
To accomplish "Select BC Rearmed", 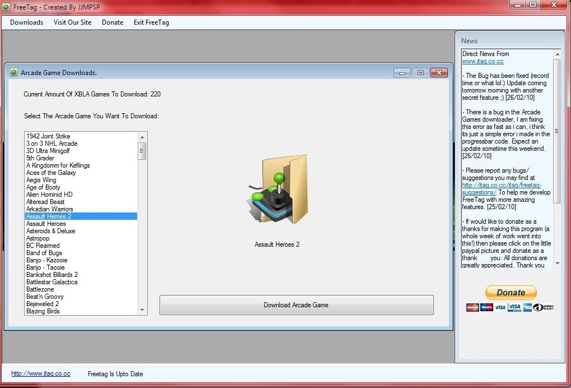I will [81, 246].
